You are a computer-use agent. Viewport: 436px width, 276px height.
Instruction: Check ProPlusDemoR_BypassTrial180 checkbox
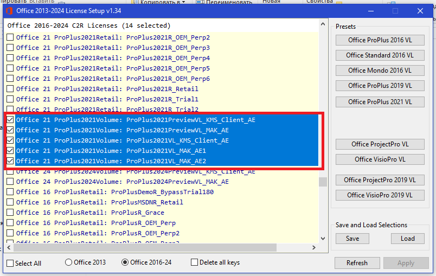pos(10,192)
